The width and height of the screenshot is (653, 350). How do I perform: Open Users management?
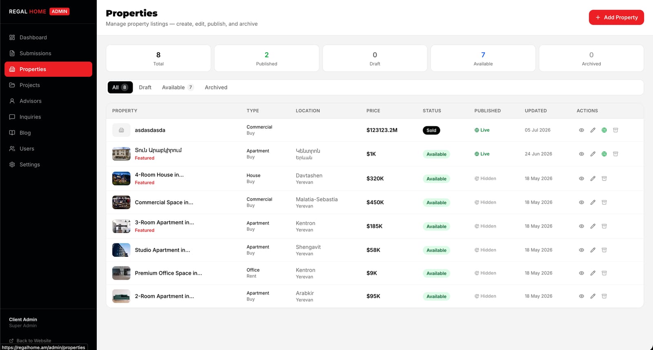[48, 149]
